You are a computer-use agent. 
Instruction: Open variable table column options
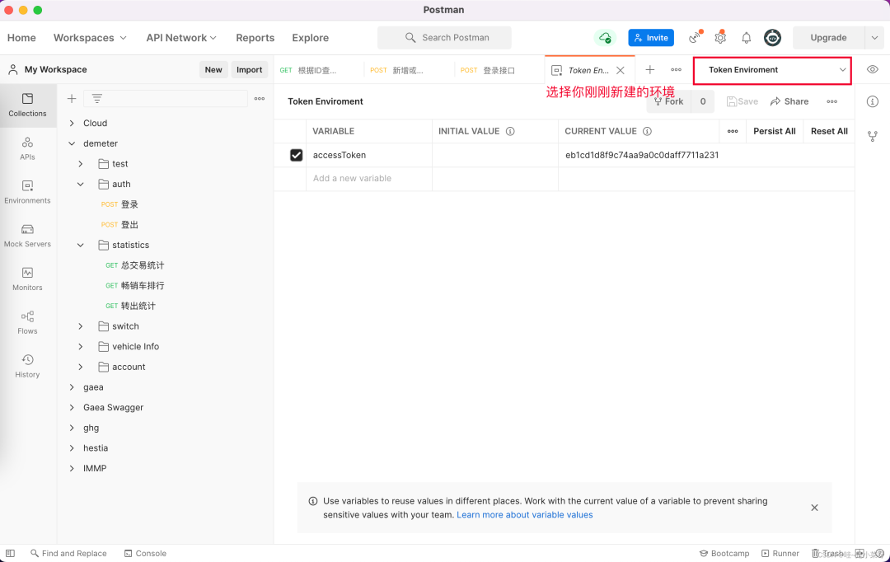click(x=733, y=131)
